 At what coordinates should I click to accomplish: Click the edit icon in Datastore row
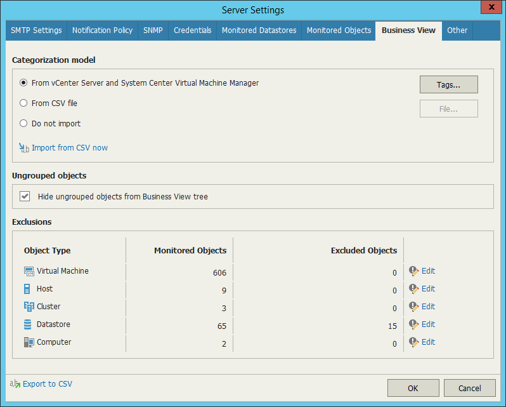pos(413,324)
